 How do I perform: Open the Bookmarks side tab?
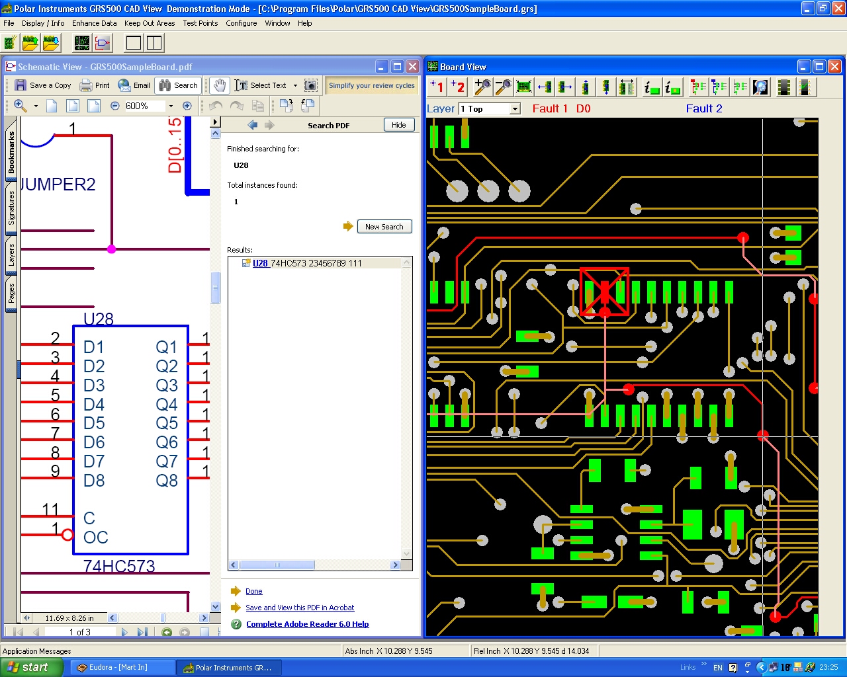(11, 151)
